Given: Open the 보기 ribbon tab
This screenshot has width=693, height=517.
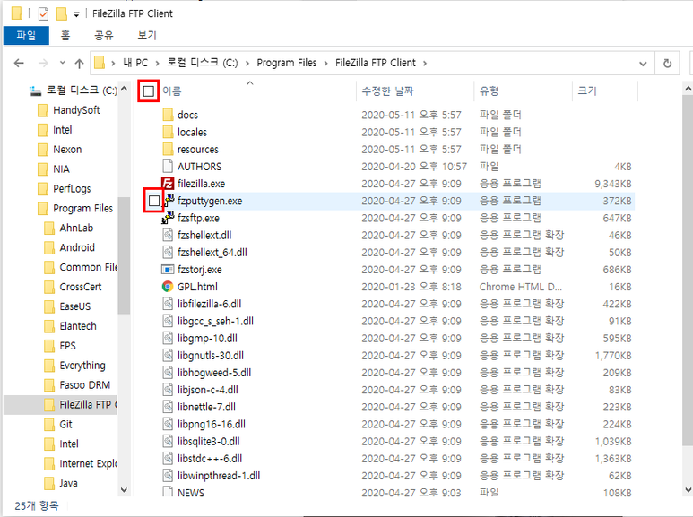Looking at the screenshot, I should (147, 35).
